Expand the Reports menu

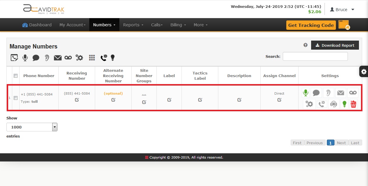click(133, 25)
